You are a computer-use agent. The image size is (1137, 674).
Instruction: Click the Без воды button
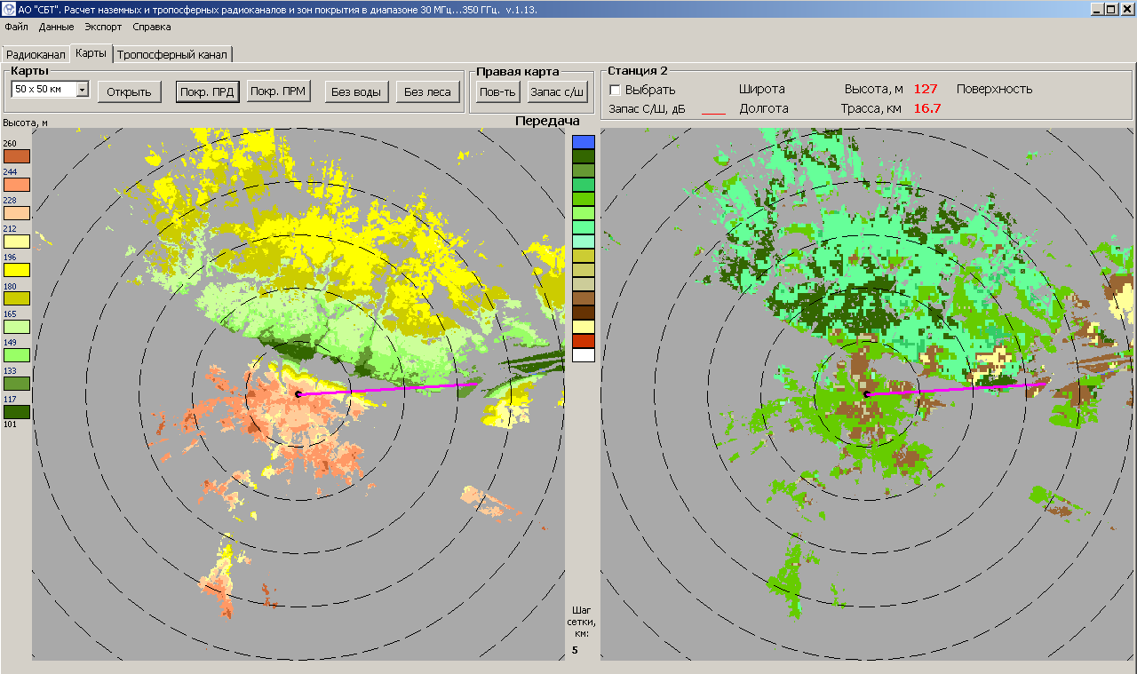coord(356,91)
